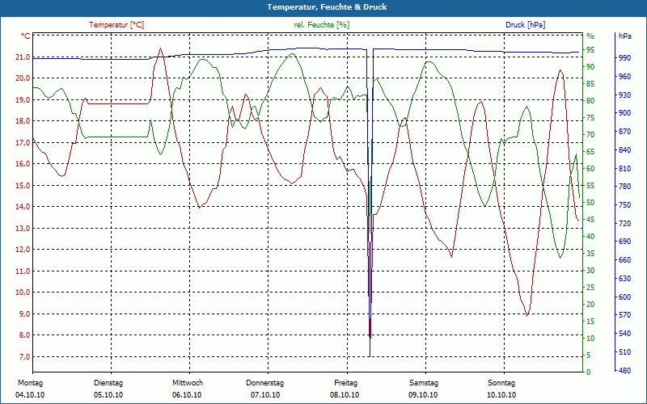Click the green '95' humidity axis tick label
The image size is (647, 404).
[590, 50]
